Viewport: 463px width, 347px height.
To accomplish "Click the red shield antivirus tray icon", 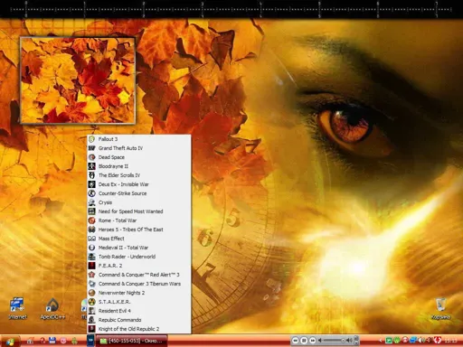I will [437, 341].
